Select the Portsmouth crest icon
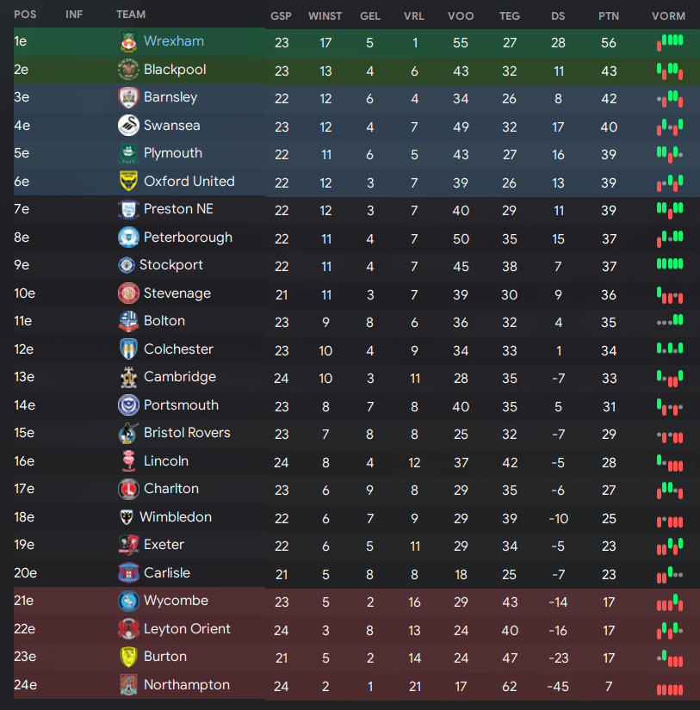Image resolution: width=700 pixels, height=710 pixels. pos(128,405)
